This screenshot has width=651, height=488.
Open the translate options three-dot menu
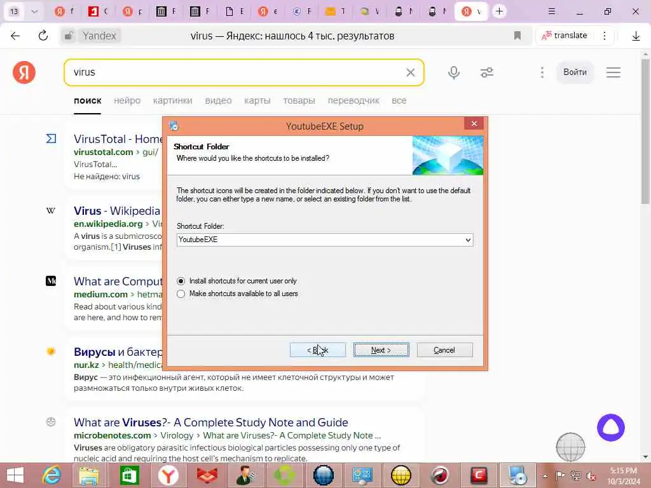pyautogui.click(x=605, y=36)
